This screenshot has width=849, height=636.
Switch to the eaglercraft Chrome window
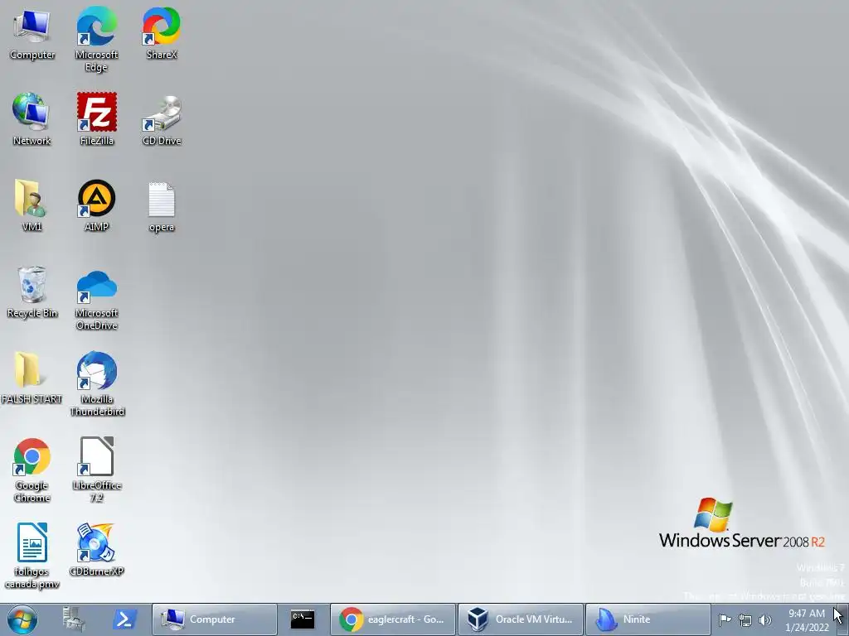coord(392,619)
